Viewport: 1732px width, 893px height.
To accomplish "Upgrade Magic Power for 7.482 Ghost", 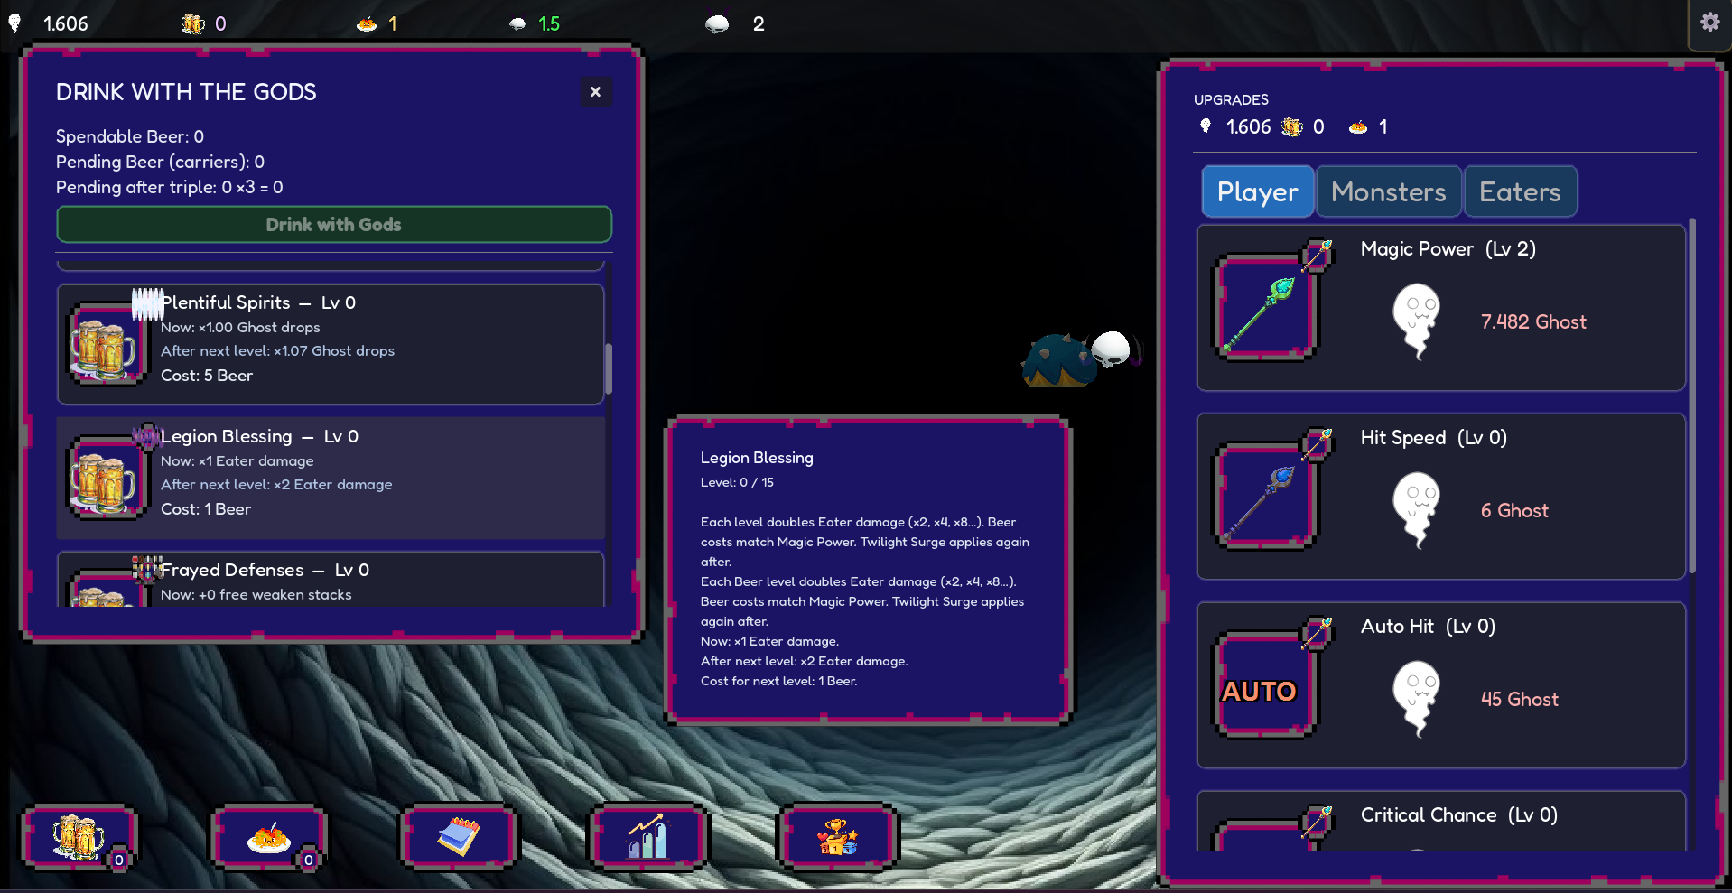I will pyautogui.click(x=1441, y=308).
